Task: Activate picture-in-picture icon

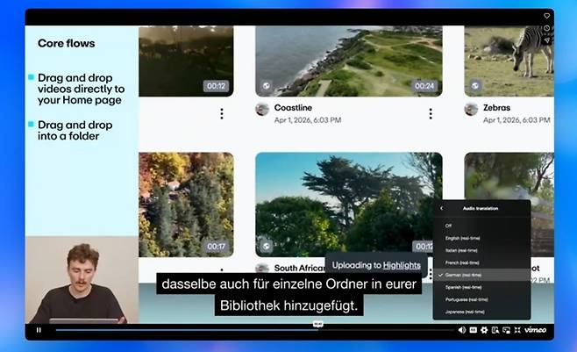Action: (507, 330)
